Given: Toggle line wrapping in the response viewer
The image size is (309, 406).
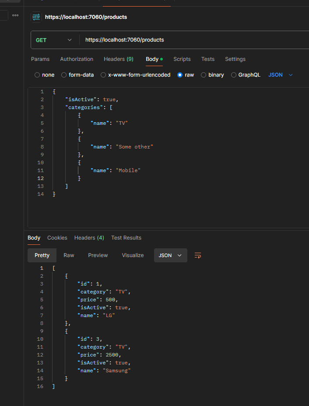Looking at the screenshot, I should point(197,255).
